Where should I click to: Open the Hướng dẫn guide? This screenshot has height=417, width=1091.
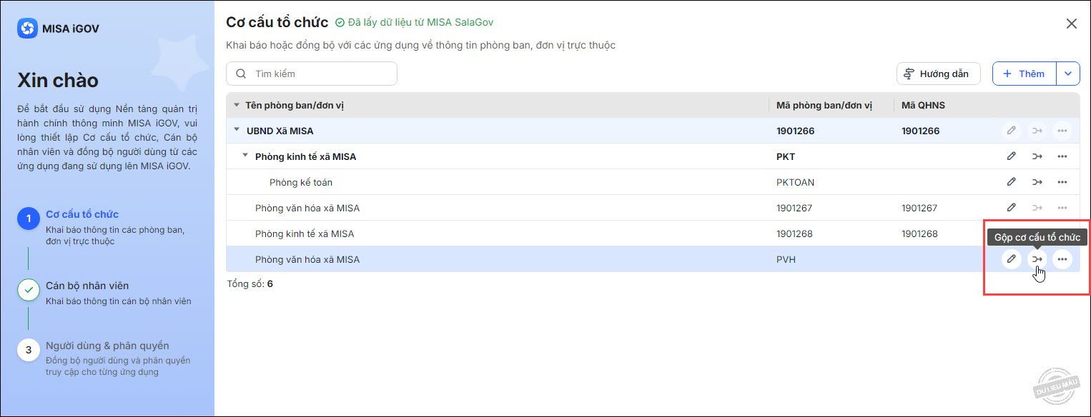938,74
